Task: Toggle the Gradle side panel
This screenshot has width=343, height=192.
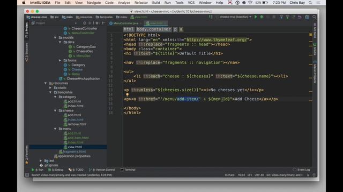Action: coord(315,49)
